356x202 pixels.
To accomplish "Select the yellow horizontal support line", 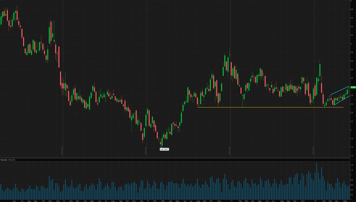I will 263,107.
